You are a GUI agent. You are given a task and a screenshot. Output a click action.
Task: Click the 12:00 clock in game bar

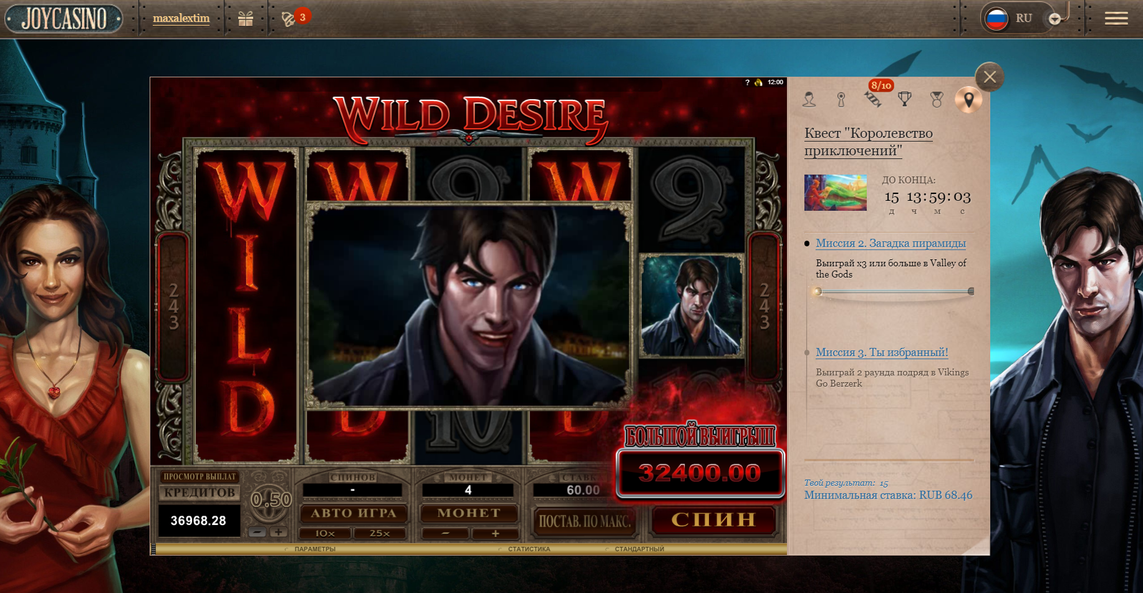click(775, 82)
